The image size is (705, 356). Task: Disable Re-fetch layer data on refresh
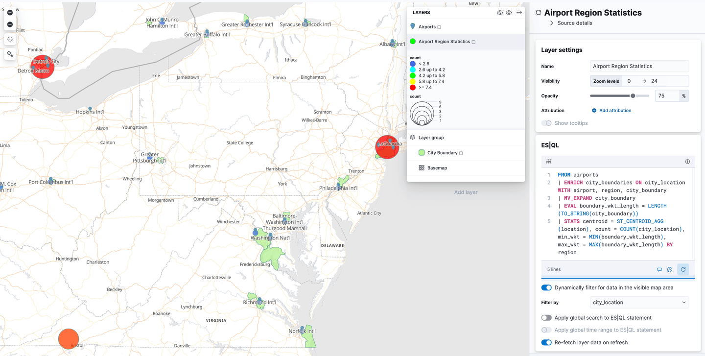coord(546,342)
